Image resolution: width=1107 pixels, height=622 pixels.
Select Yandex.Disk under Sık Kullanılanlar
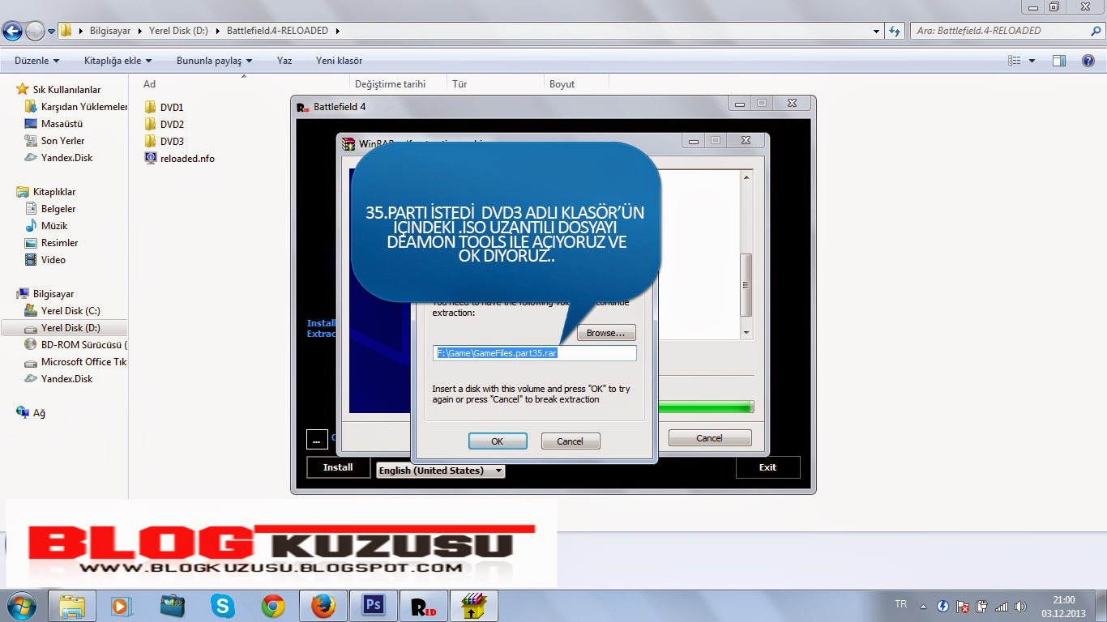(66, 158)
